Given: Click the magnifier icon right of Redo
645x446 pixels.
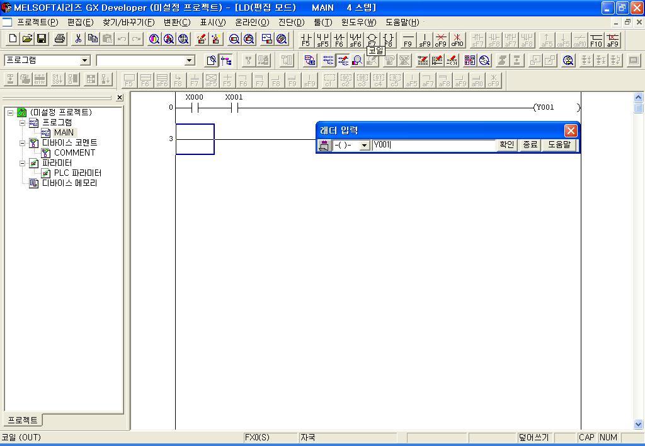Looking at the screenshot, I should (x=154, y=39).
